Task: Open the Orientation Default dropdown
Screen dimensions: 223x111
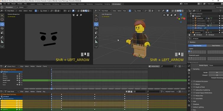Action: (x=22, y=7)
